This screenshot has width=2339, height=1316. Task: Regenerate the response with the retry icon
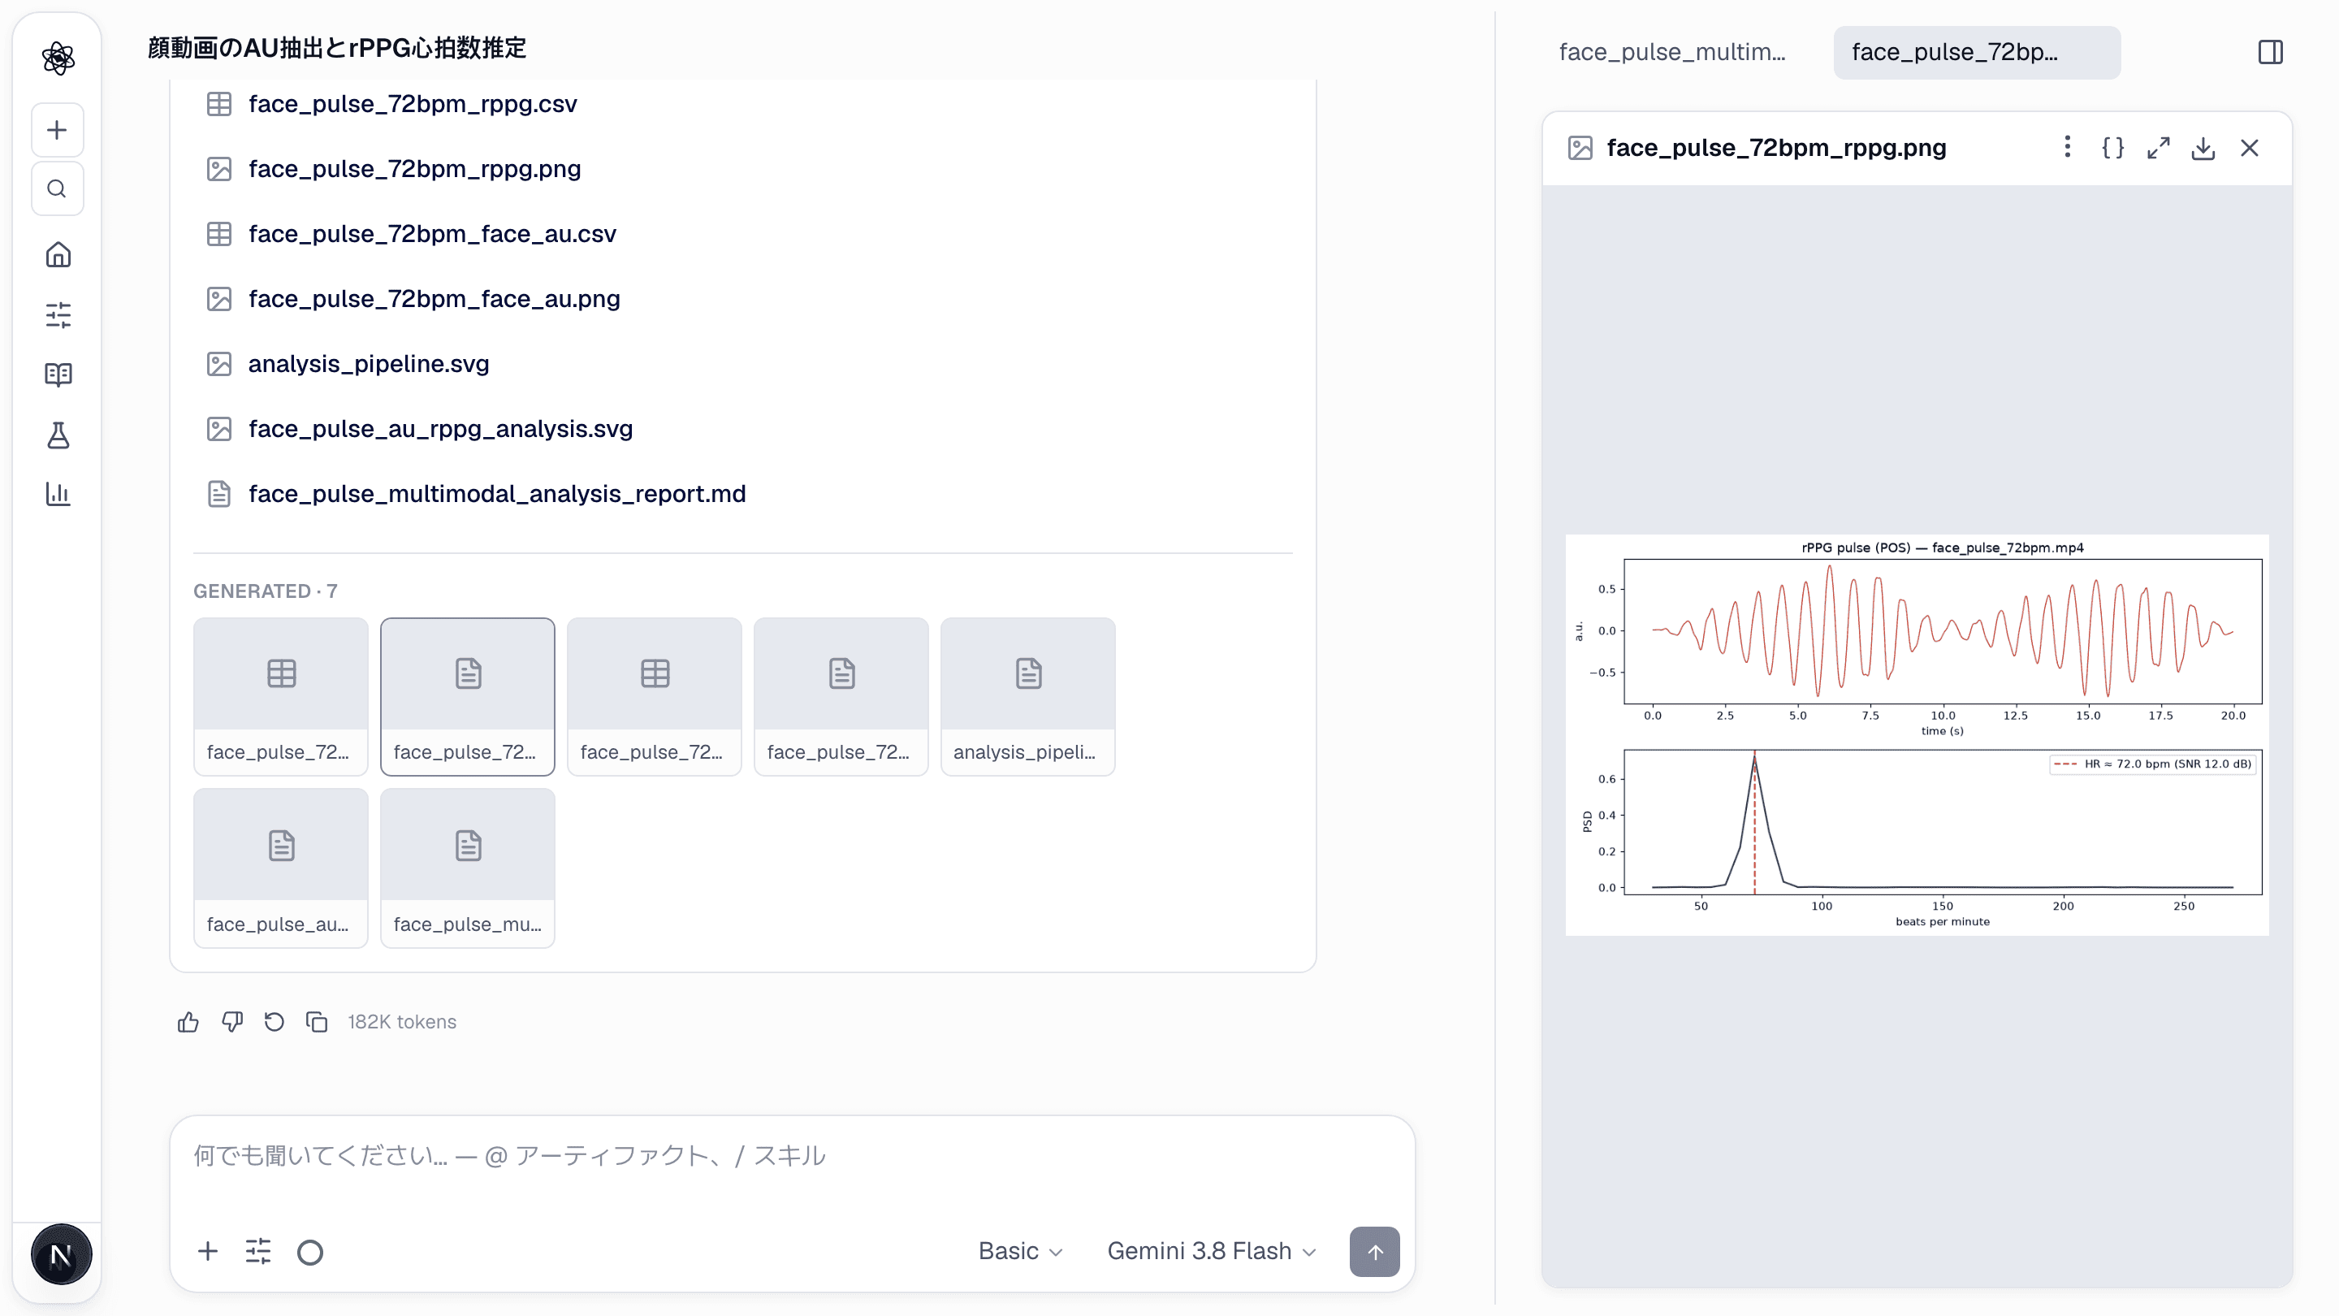pyautogui.click(x=275, y=1022)
